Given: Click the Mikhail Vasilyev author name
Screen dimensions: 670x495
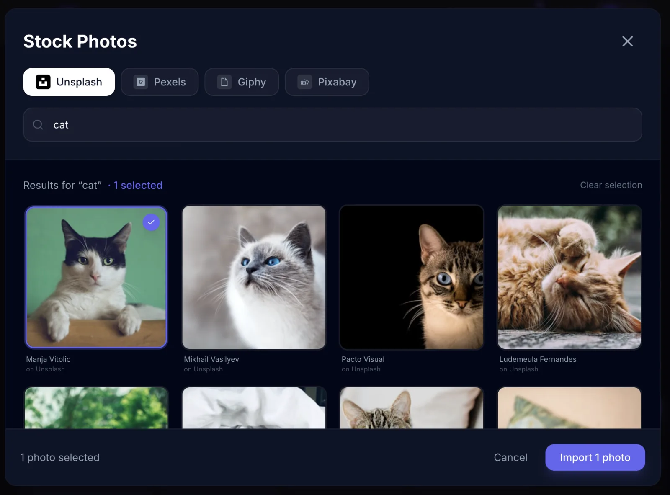Looking at the screenshot, I should (211, 359).
